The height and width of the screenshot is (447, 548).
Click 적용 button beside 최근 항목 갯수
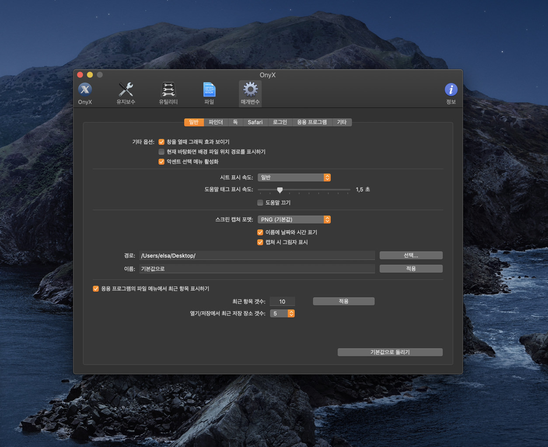pyautogui.click(x=344, y=301)
